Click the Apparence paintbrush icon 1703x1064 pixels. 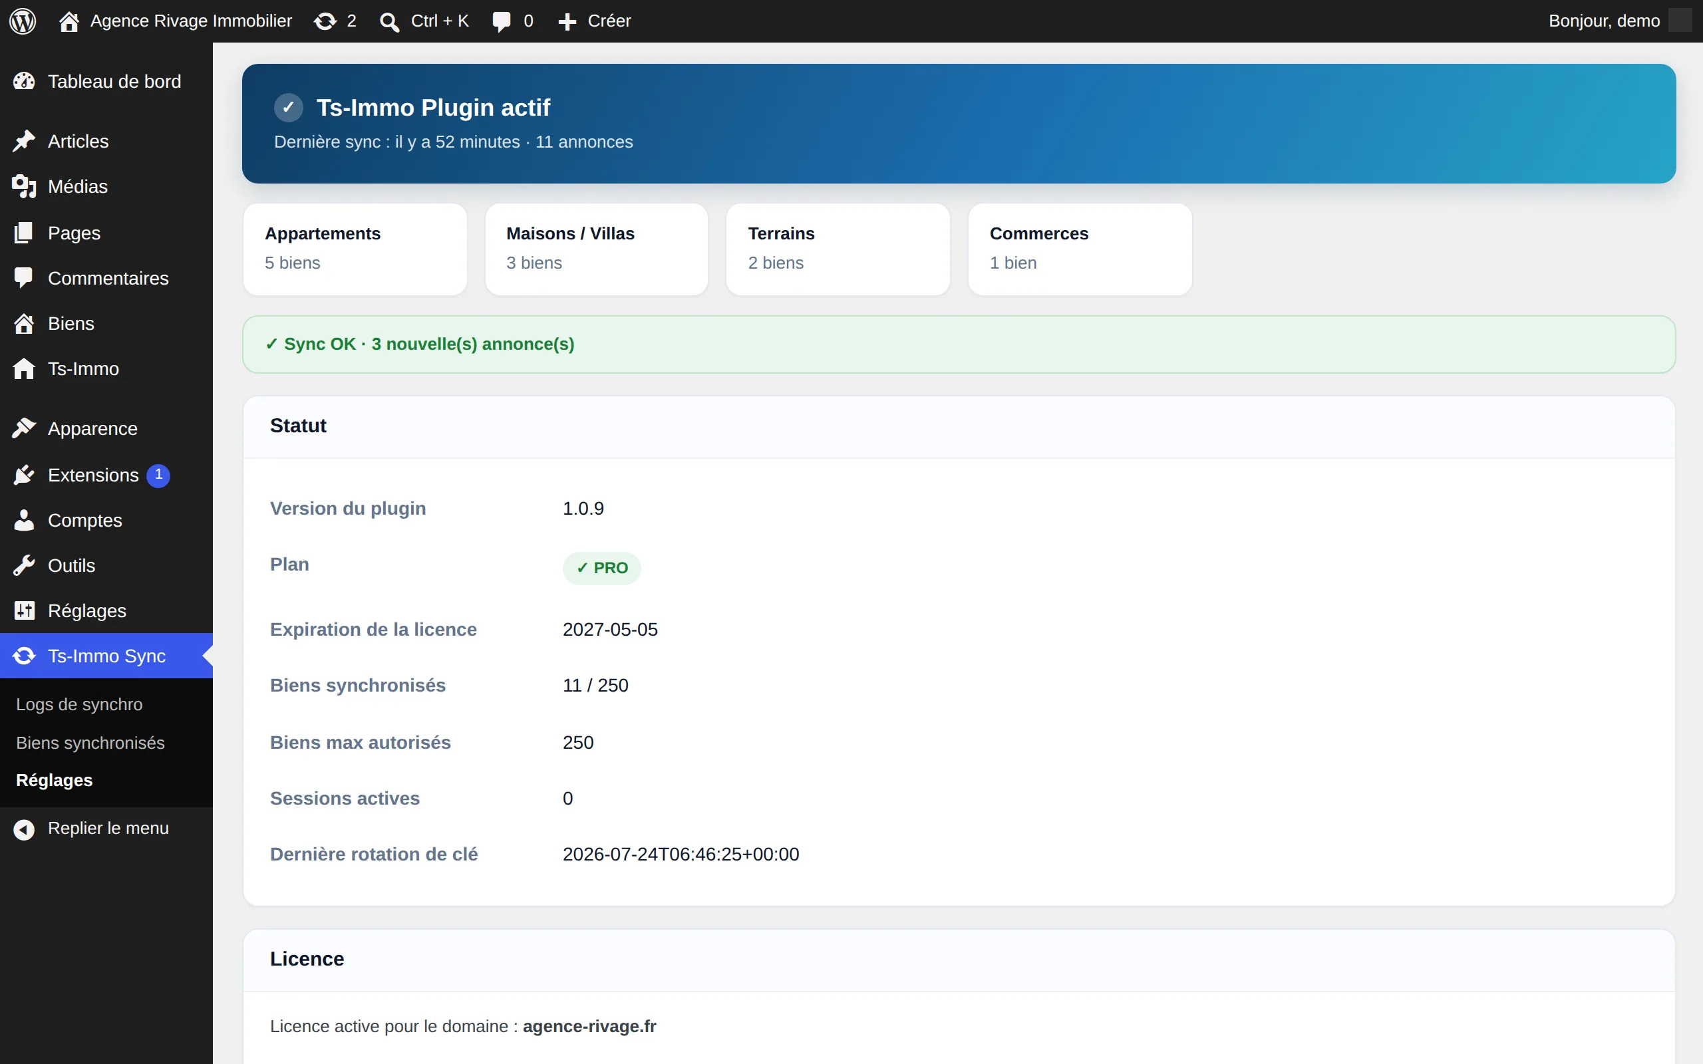click(24, 428)
